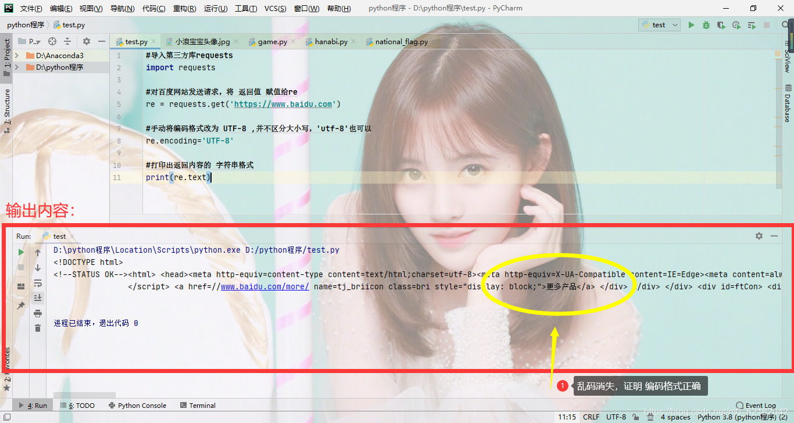Open the Event Log
This screenshot has height=423, width=794.
click(756, 406)
